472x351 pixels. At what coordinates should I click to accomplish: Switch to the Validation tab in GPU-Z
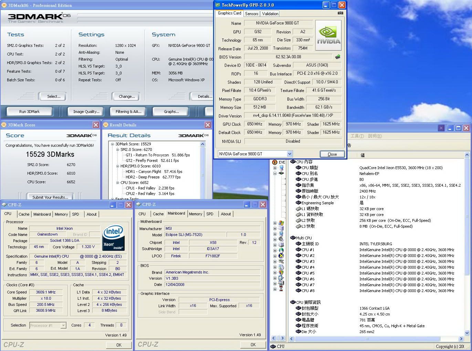click(x=270, y=14)
